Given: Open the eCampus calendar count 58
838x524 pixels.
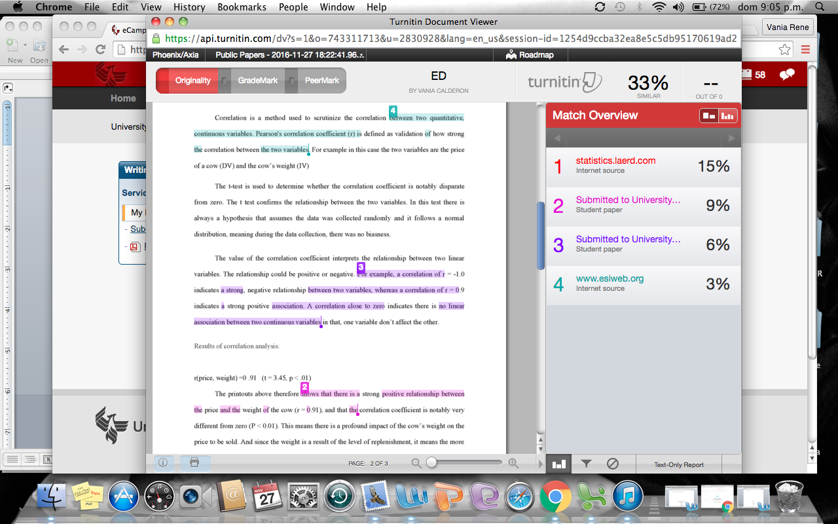Looking at the screenshot, I should pos(754,75).
